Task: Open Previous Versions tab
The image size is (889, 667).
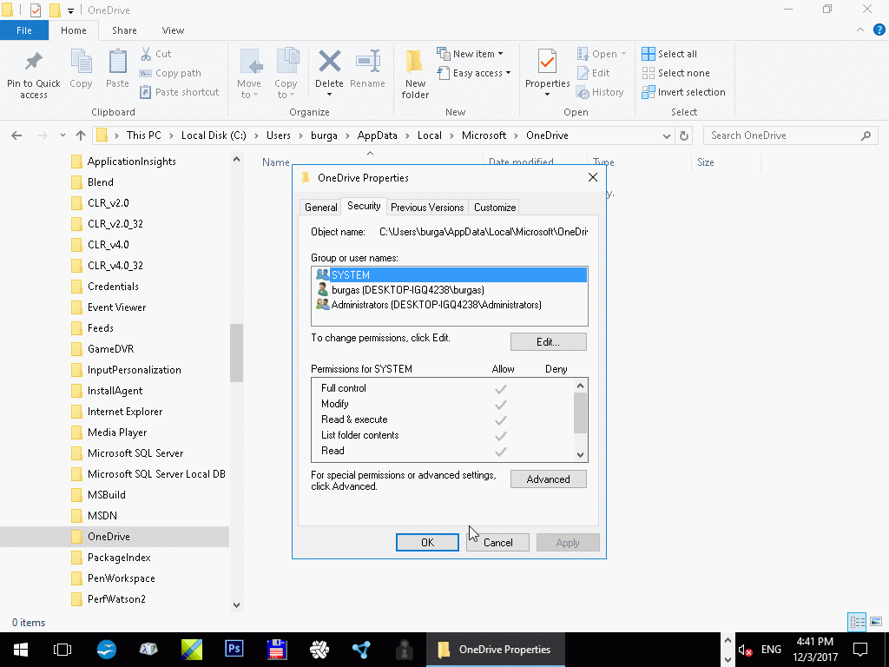Action: (x=427, y=207)
